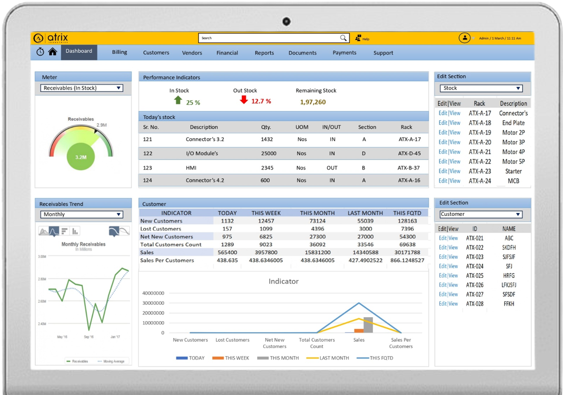
Task: Click the THIS FQTD legend entry
Action: coord(375,358)
